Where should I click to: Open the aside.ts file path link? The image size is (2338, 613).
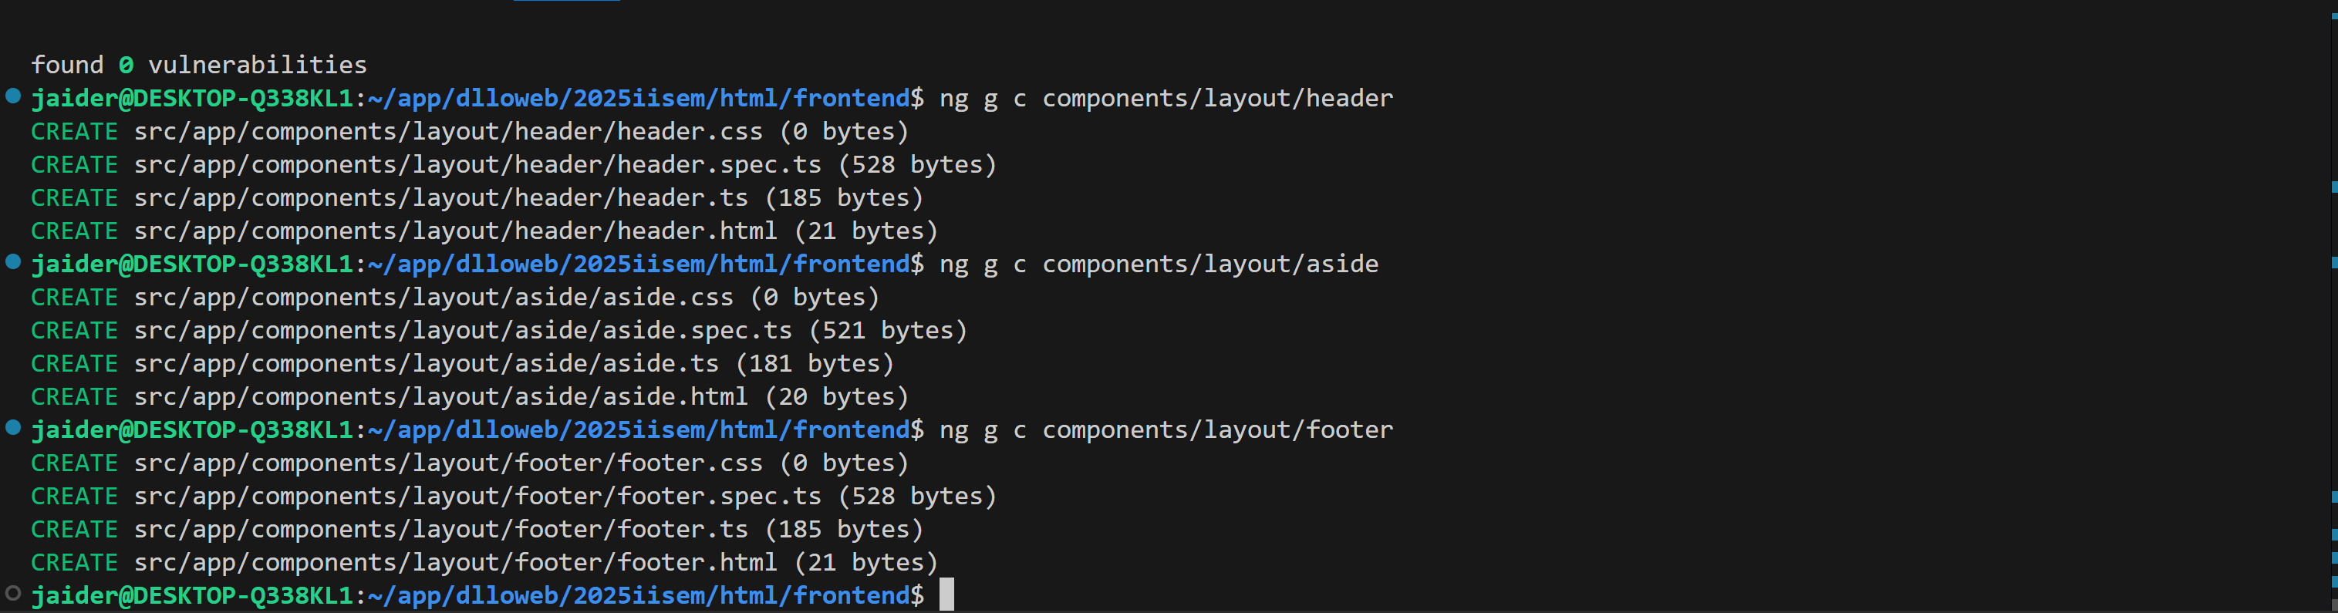coord(427,364)
